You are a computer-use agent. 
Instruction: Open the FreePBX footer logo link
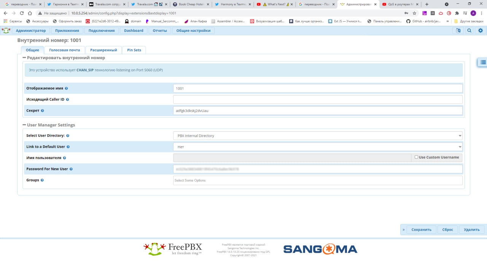[173, 249]
